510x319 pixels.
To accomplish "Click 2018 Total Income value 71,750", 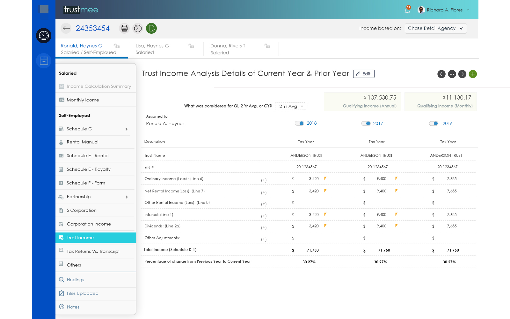I will 313,250.
